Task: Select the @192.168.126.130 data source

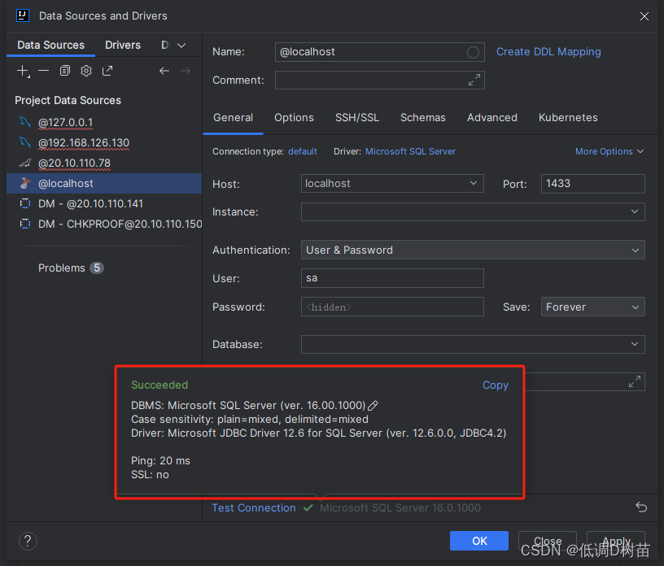Action: 104,142
